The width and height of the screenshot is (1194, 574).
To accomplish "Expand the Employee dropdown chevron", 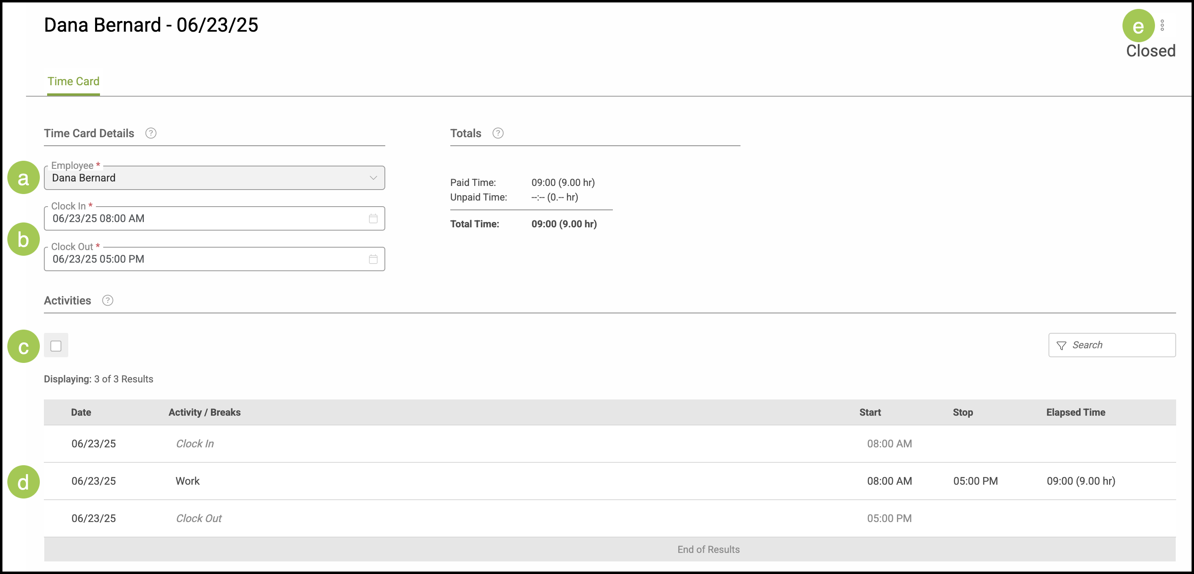I will 373,178.
